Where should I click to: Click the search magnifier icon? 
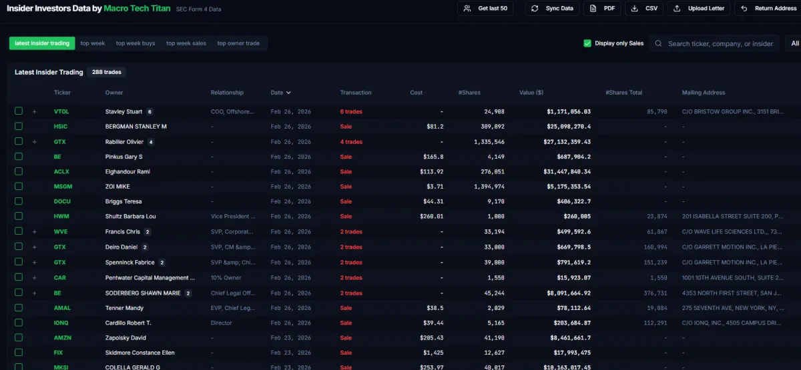pos(659,44)
